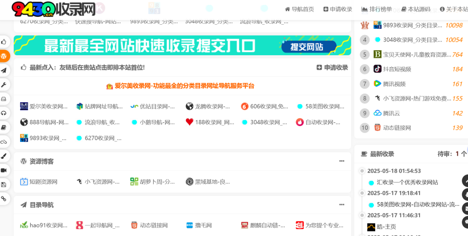Click the globe icon of 龙腾收录网
The width and height of the screenshot is (468, 236).
point(190,106)
